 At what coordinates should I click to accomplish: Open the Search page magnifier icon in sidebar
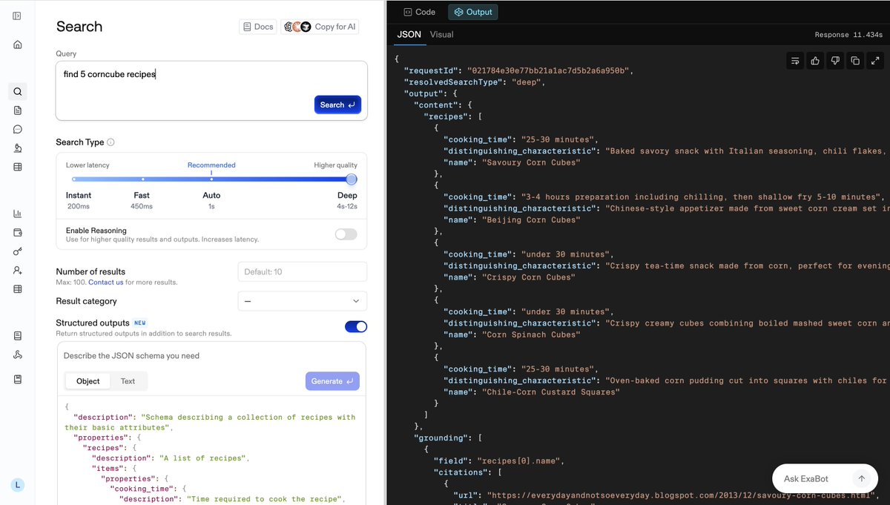point(17,92)
